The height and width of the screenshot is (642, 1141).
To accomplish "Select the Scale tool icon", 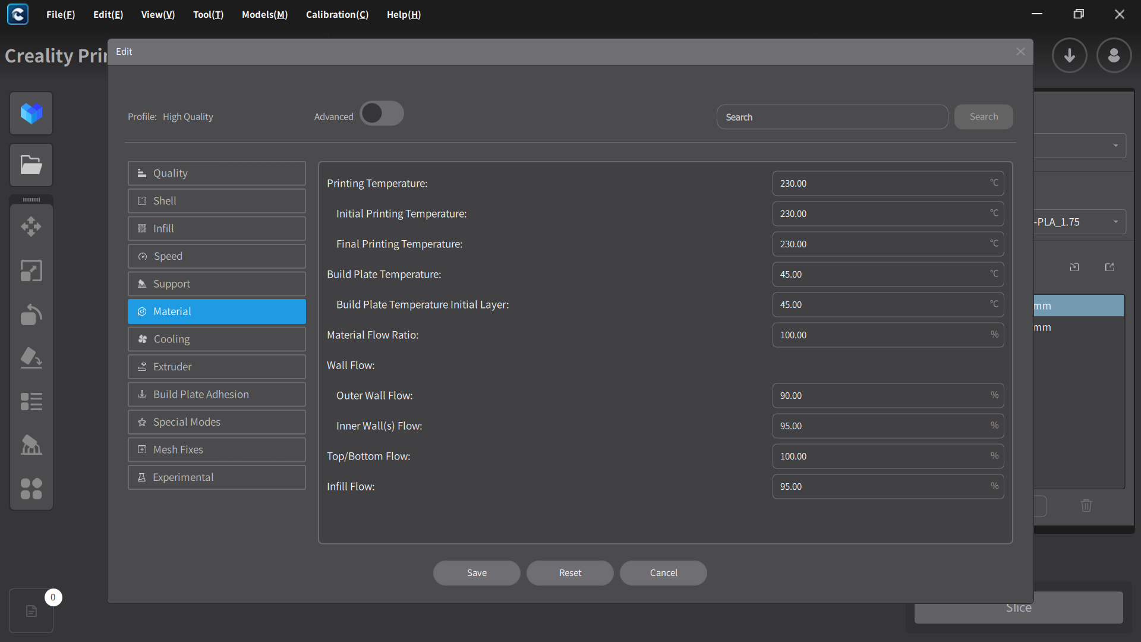I will pyautogui.click(x=31, y=270).
